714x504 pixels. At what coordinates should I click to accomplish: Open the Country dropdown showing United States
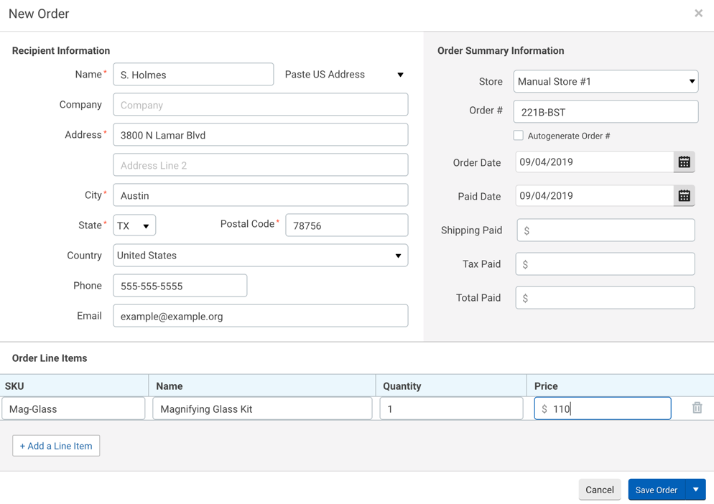(260, 255)
